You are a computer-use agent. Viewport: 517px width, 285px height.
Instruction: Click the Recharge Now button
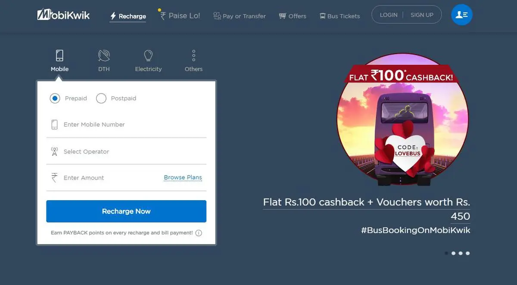126,211
